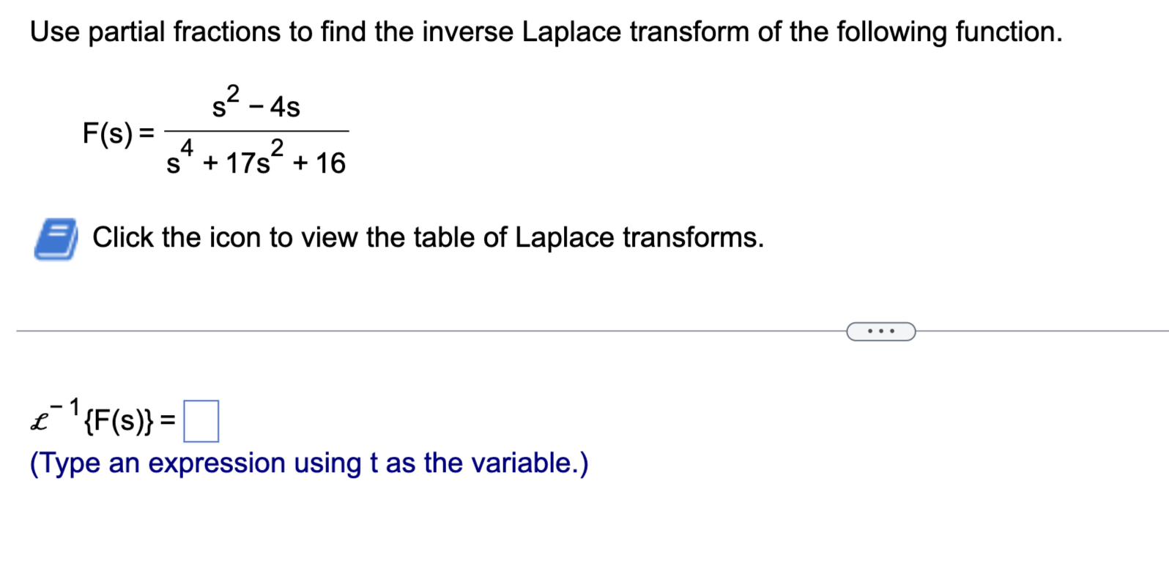The height and width of the screenshot is (571, 1169).
Task: Click the horizontal divider line
Action: click(x=439, y=331)
